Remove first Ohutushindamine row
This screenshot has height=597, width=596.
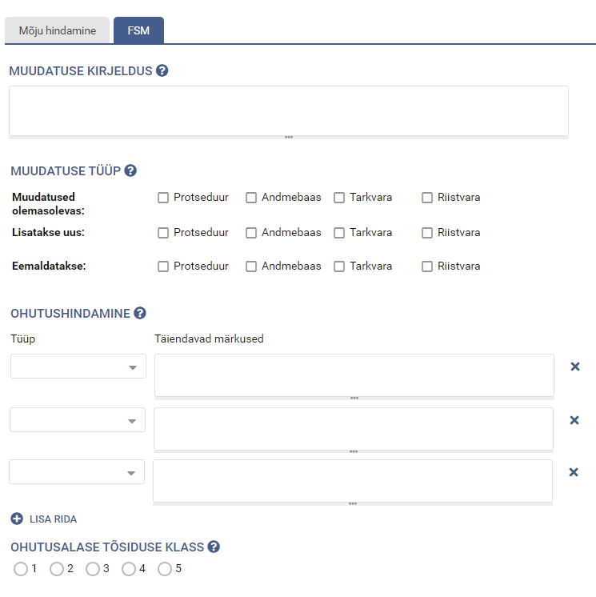point(575,367)
